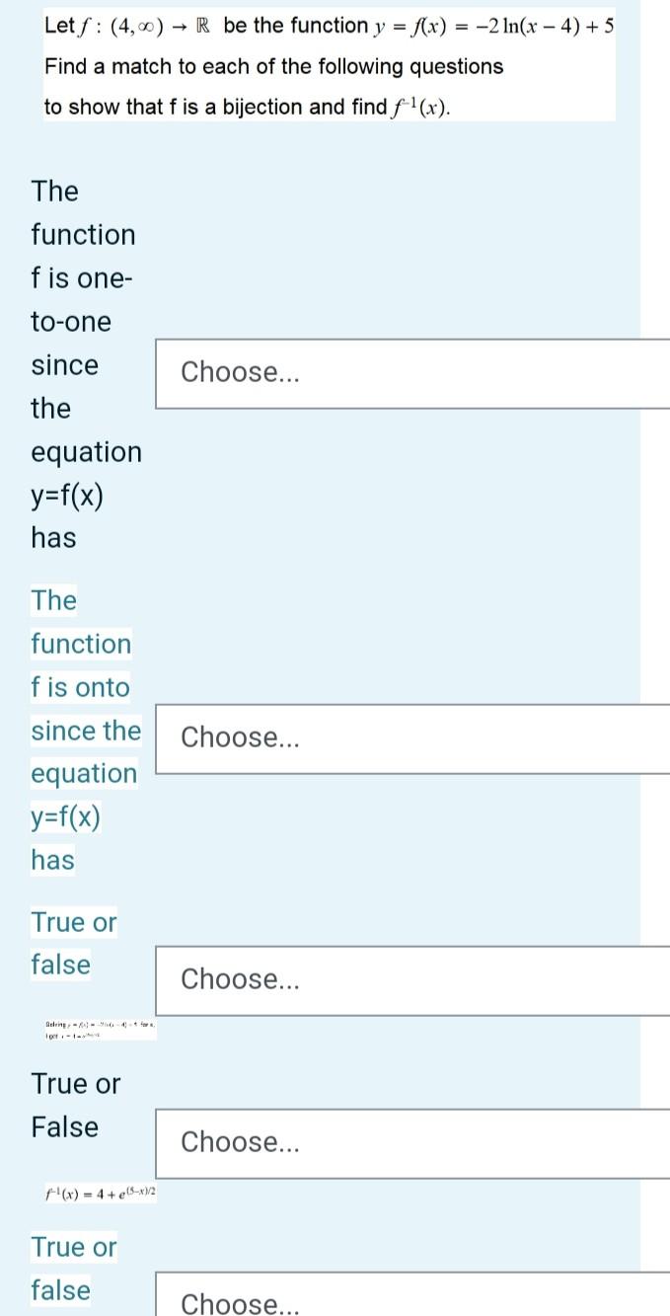This screenshot has height=1316, width=670.
Task: Click the first 'True or false' label
Action: (74, 943)
